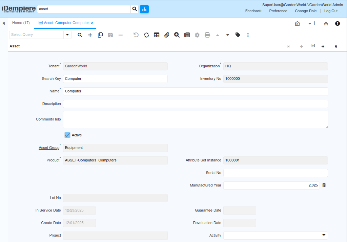This screenshot has height=242, width=347.
Task: Uncheck the Active checkbox
Action: pyautogui.click(x=67, y=135)
